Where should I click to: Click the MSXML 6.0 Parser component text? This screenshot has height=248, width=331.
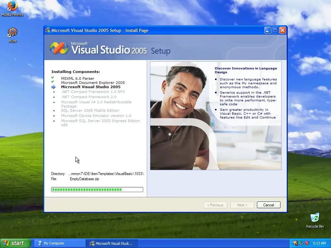tap(78, 78)
